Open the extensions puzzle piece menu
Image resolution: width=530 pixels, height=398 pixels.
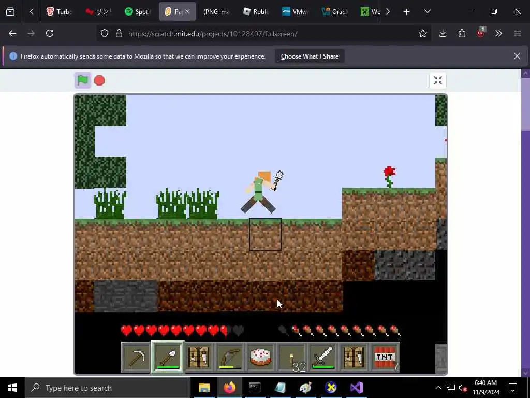[462, 33]
